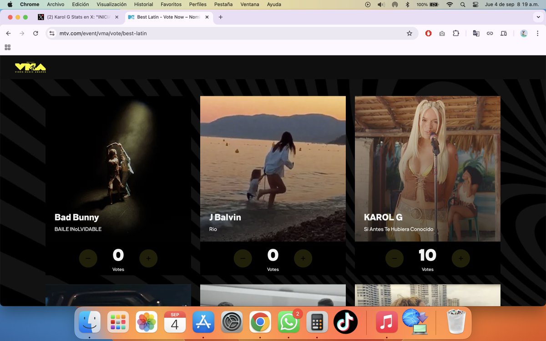Click the battery status indicator
Viewport: 546px width, 341px height.
click(x=428, y=4)
